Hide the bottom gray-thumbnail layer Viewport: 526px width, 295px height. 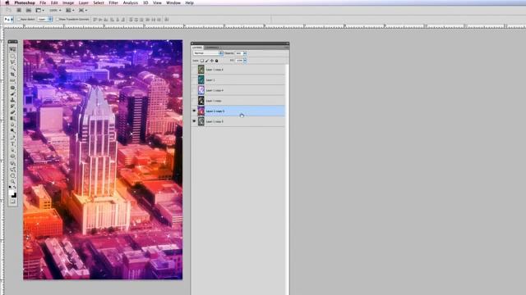[x=194, y=121]
